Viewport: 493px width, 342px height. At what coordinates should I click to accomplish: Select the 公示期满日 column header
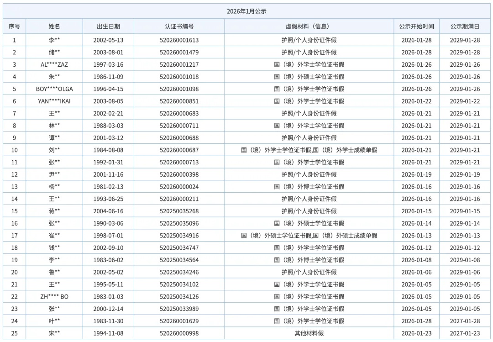tap(465, 26)
